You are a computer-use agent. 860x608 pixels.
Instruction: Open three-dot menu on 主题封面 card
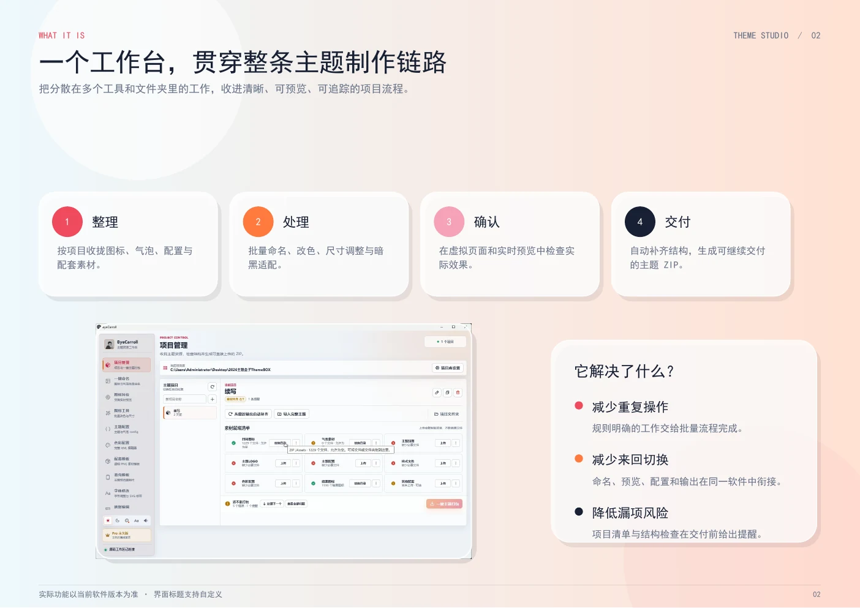[x=456, y=443]
